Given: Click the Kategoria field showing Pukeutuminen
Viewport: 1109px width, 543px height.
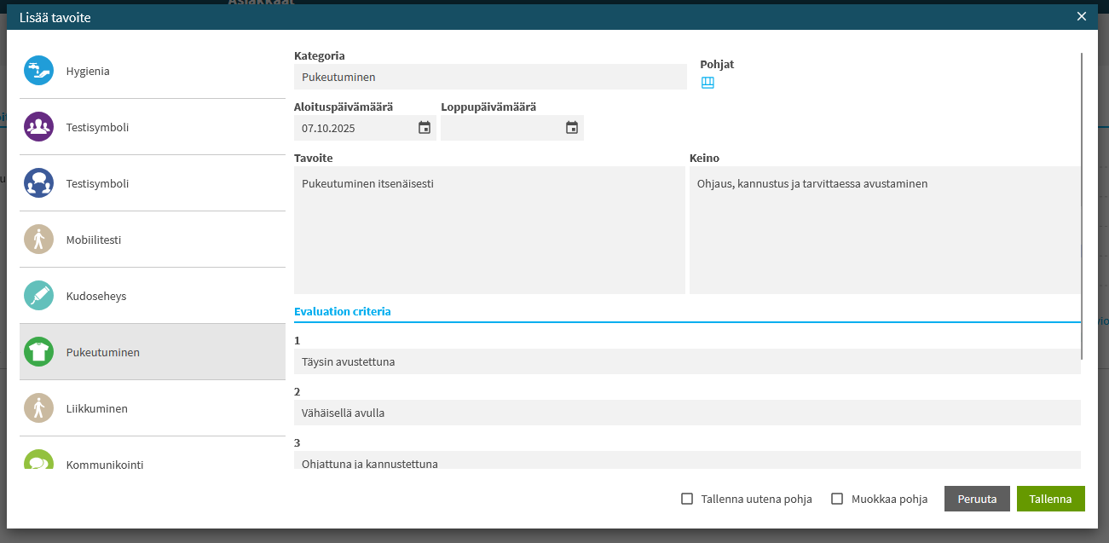Looking at the screenshot, I should coord(490,77).
